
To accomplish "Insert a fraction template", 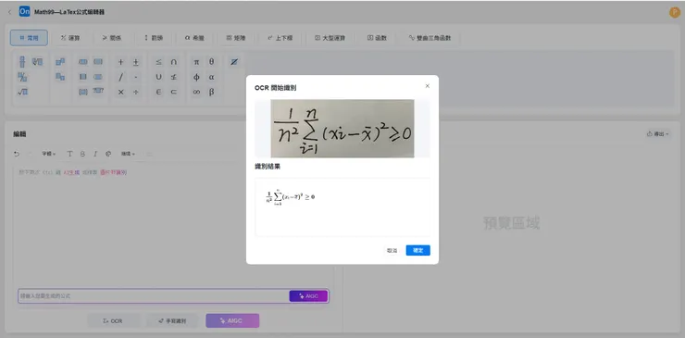I will click(x=22, y=62).
